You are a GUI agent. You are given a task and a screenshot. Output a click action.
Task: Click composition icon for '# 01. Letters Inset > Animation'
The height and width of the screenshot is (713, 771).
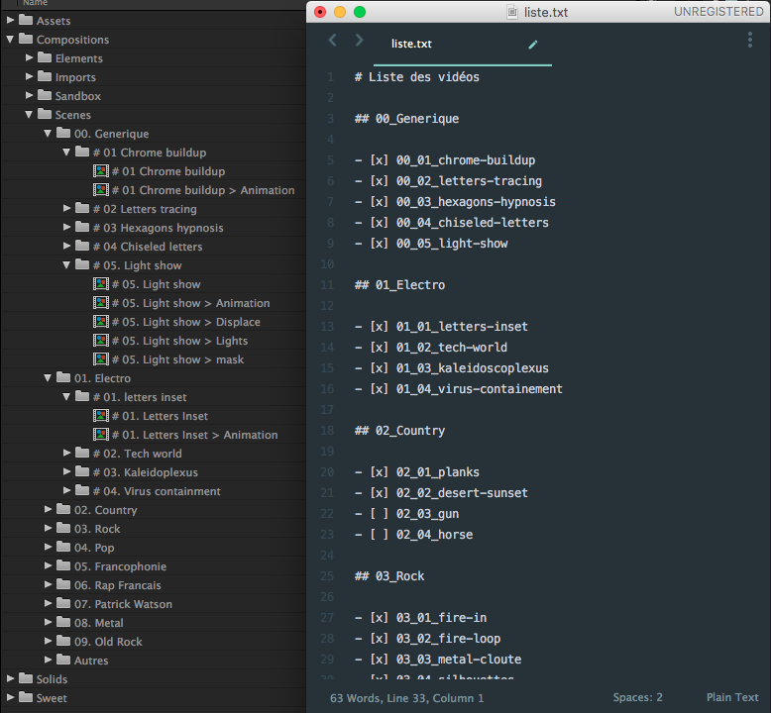(101, 435)
